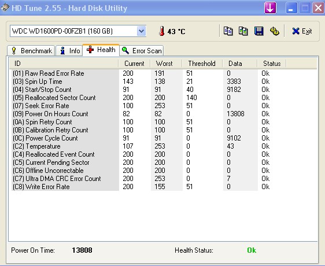
Task: Expand the drive selection dropdown arrow
Action: click(x=141, y=31)
